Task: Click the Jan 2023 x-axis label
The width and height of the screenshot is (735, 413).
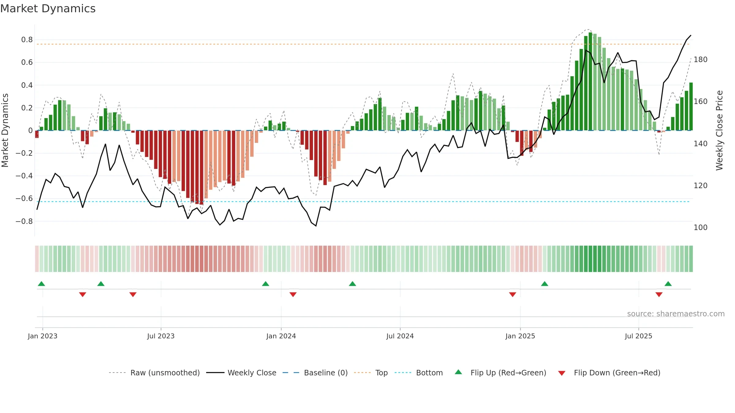Action: point(43,336)
